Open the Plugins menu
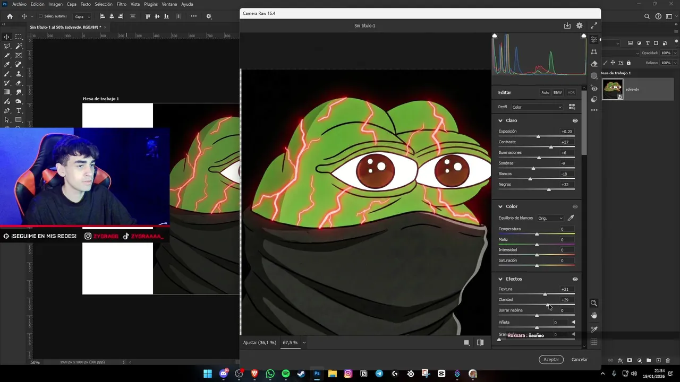Viewport: 680px width, 382px height. click(151, 4)
